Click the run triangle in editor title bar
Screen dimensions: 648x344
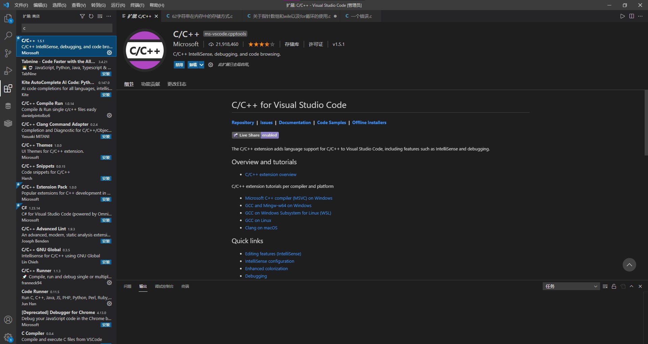pos(623,16)
